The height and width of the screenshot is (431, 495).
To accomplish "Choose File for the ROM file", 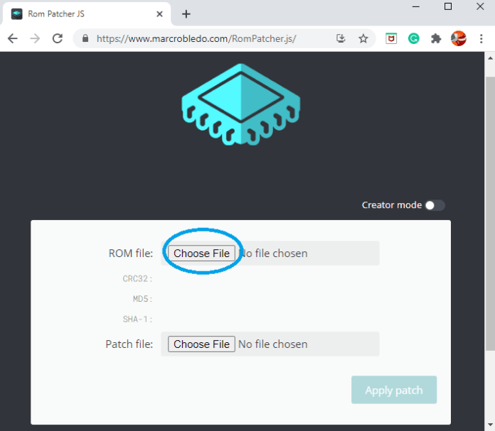I will 201,253.
